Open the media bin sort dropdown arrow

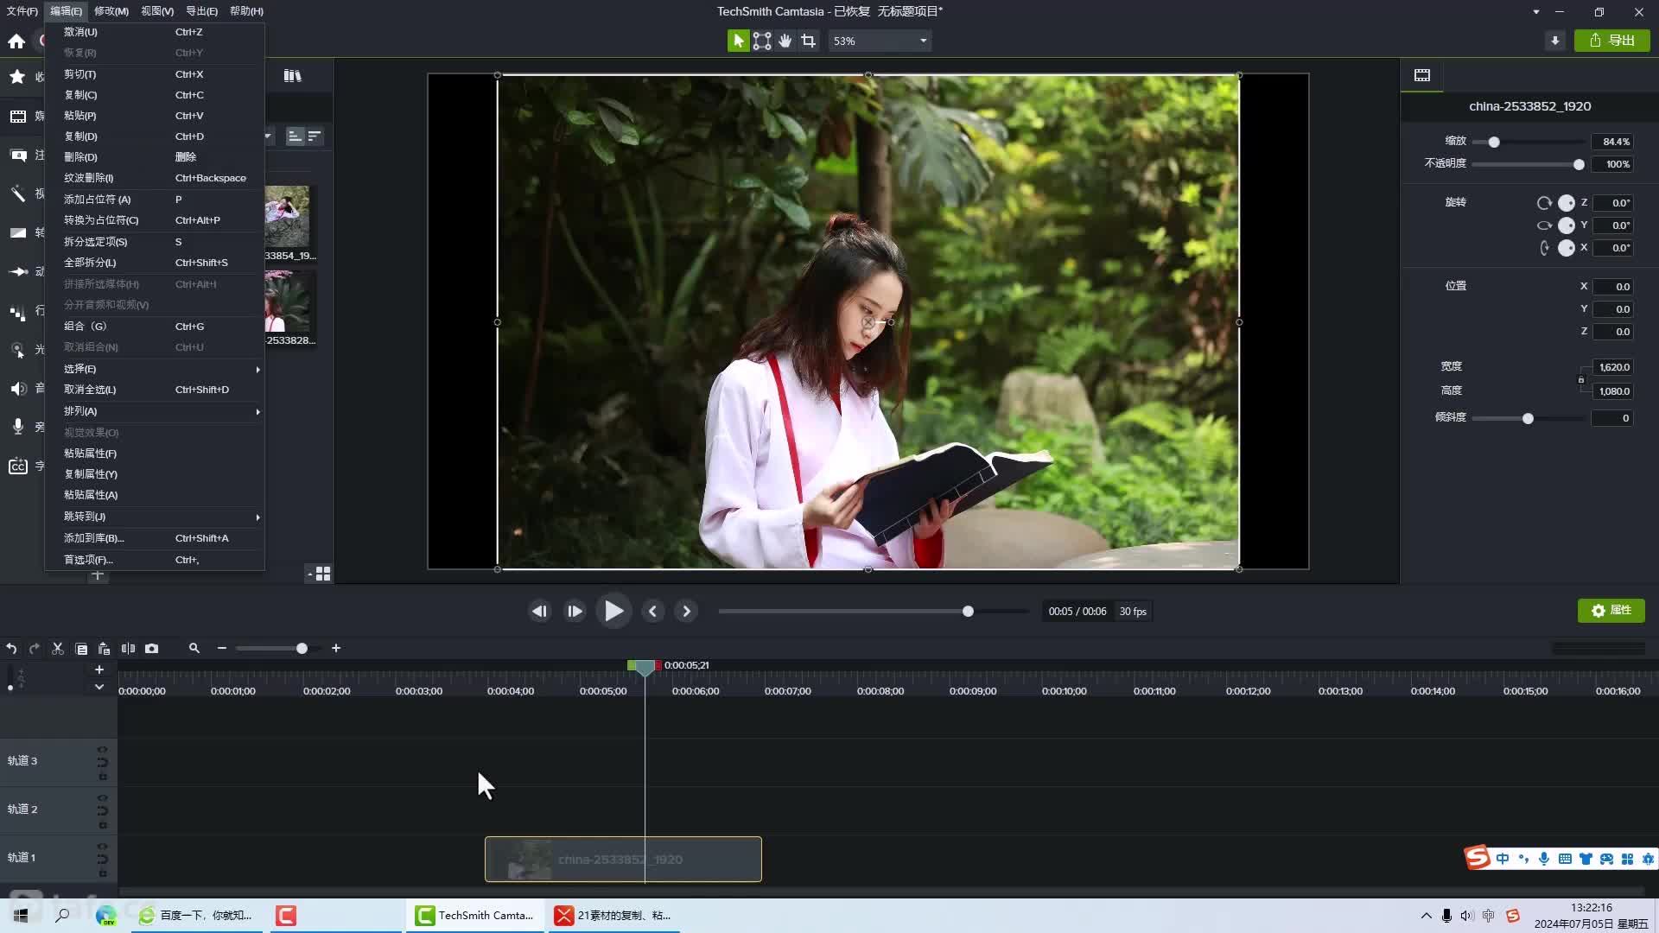[x=268, y=136]
